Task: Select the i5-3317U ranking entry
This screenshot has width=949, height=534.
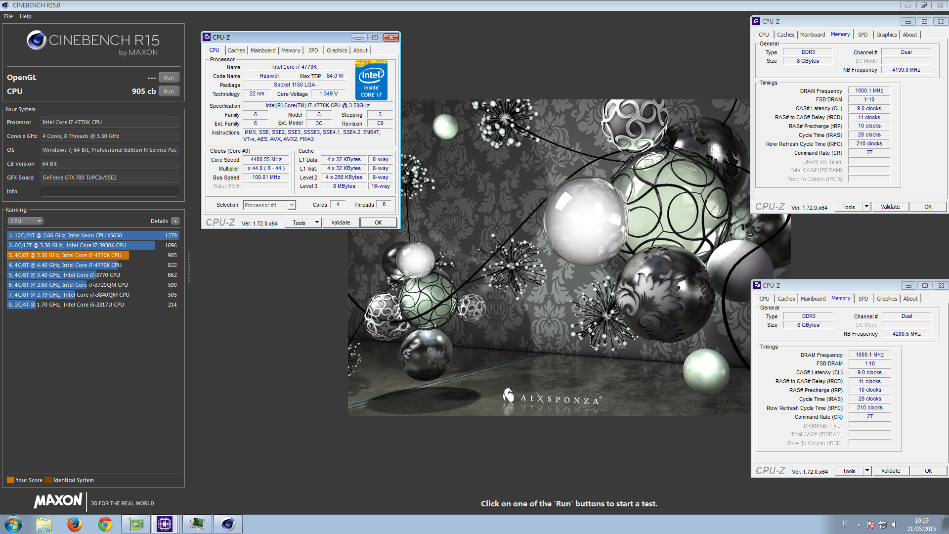Action: 93,305
